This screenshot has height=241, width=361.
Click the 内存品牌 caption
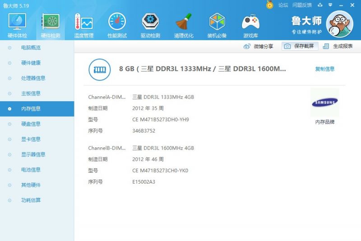pyautogui.click(x=324, y=122)
